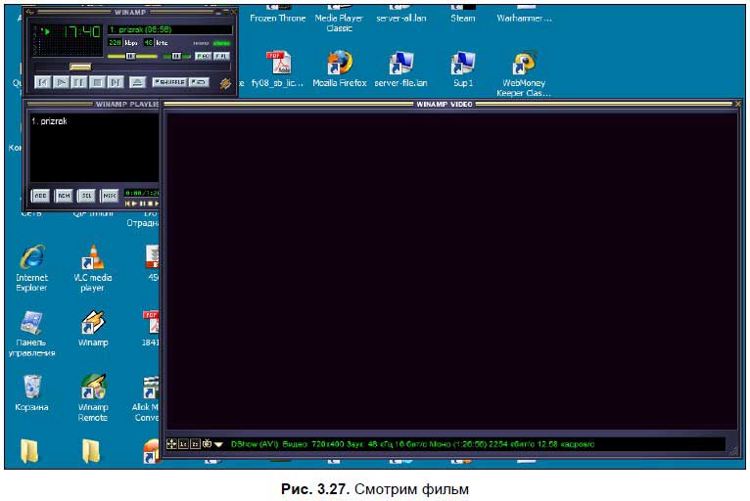Viewport: 750px width, 501px height.
Task: Skip to the next track
Action: (x=116, y=83)
